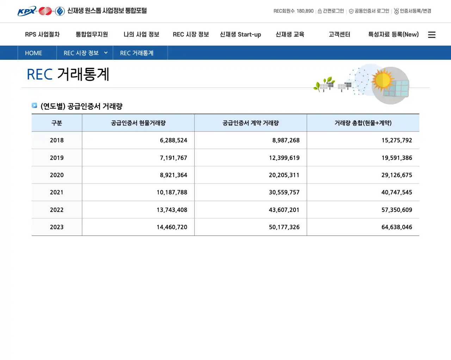Viewport: 451px width, 360px height.
Task: Click the value 43,607,201
Action: coord(284,210)
